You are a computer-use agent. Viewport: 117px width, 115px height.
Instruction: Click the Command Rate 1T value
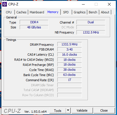(70, 80)
